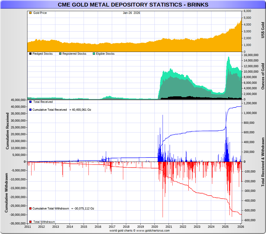Click the Cumulative Withdrawn axis title
The image size is (266, 234).
coord(6,193)
